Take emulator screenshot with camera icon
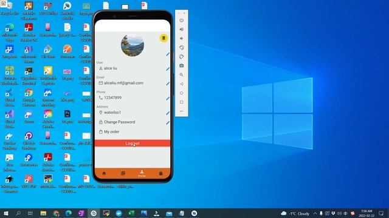389x218 pixels. (x=181, y=65)
